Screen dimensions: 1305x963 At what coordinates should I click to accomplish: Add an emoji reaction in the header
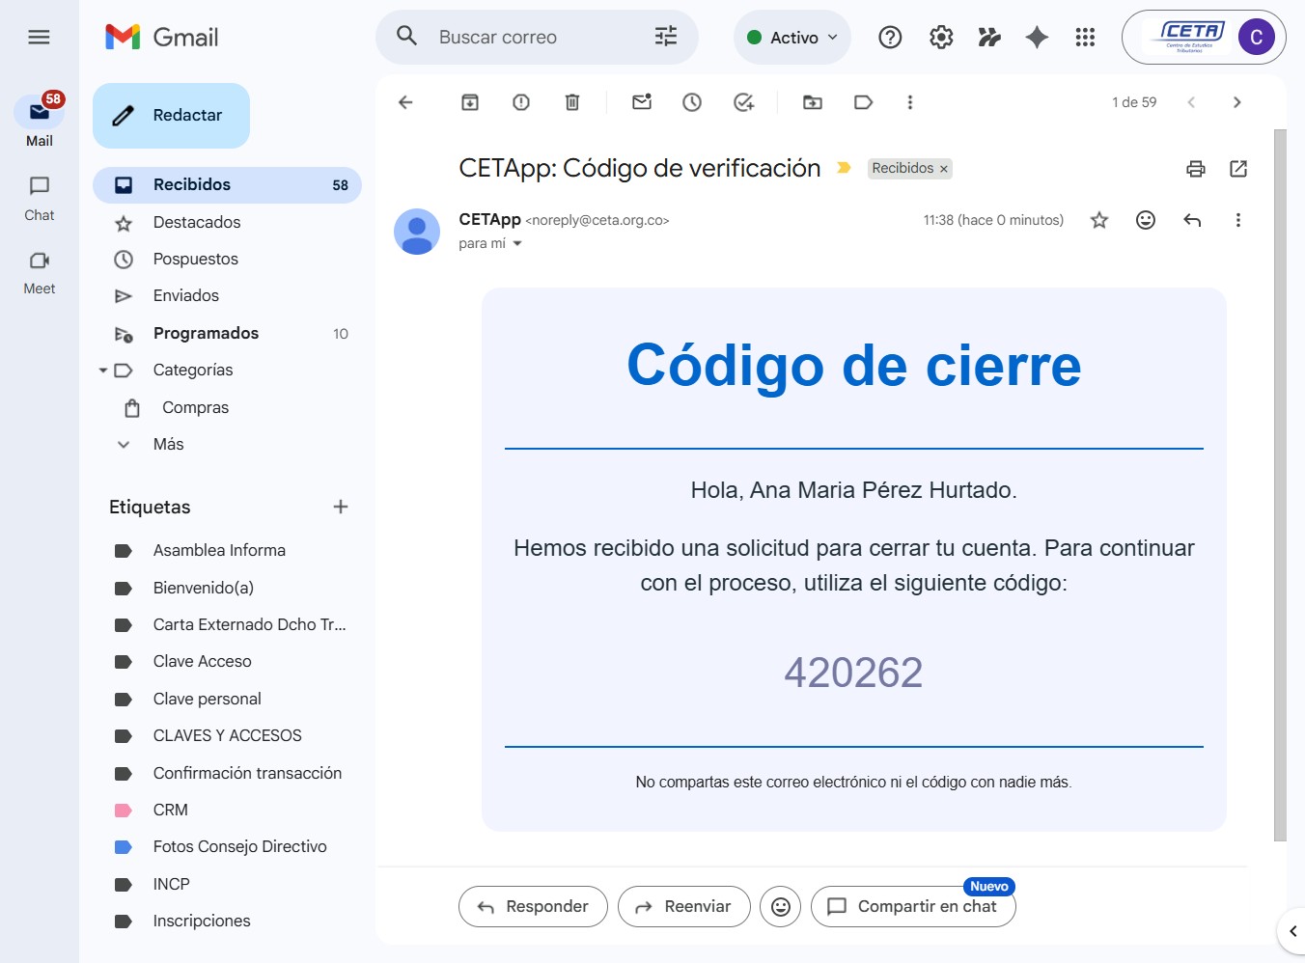coord(1146,220)
